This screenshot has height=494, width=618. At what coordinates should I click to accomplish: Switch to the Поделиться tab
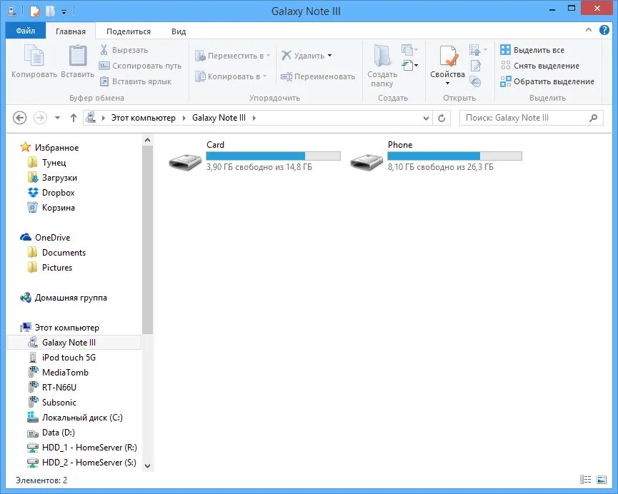[129, 31]
